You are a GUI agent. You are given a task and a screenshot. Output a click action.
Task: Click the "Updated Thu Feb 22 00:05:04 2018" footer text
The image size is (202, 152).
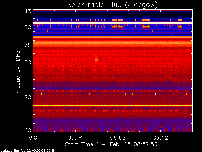pyautogui.click(x=27, y=151)
